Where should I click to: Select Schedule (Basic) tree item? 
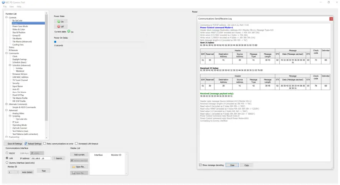[19, 62]
